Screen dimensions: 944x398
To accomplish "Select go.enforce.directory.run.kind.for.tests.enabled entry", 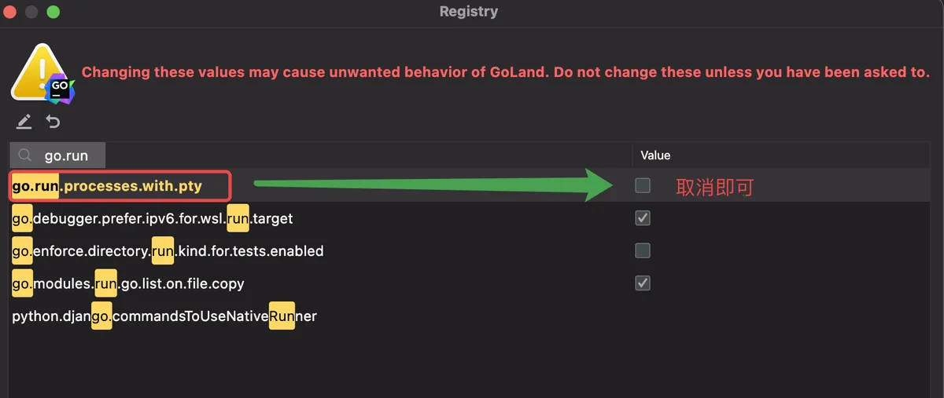I will tap(168, 251).
